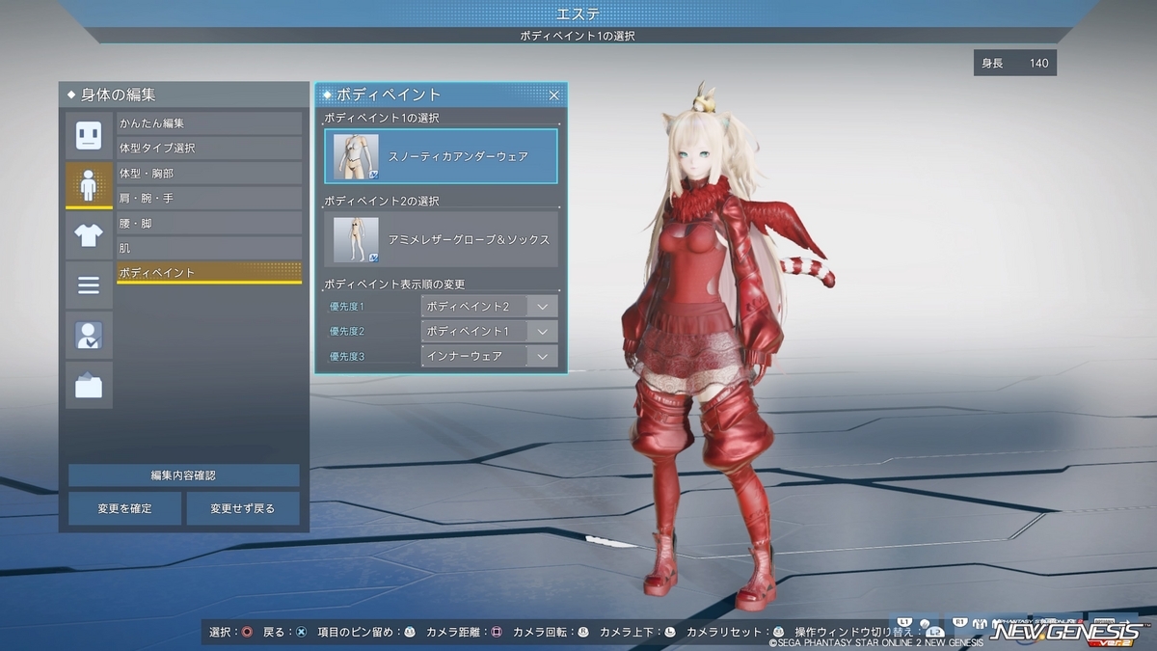
Task: Click the 優先度3 label
Action: [x=347, y=357]
